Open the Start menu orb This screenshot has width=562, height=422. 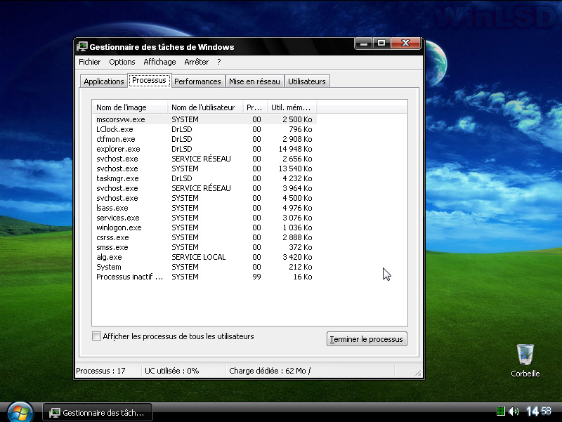[x=20, y=412]
